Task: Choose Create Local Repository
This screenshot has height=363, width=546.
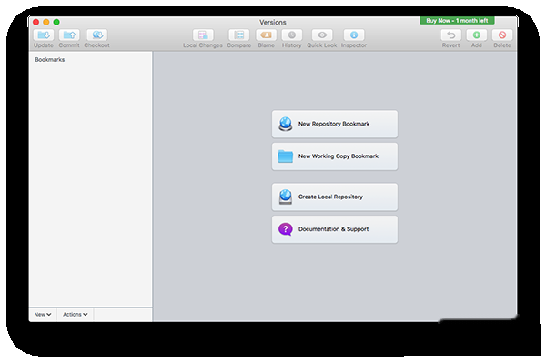Action: pyautogui.click(x=335, y=197)
